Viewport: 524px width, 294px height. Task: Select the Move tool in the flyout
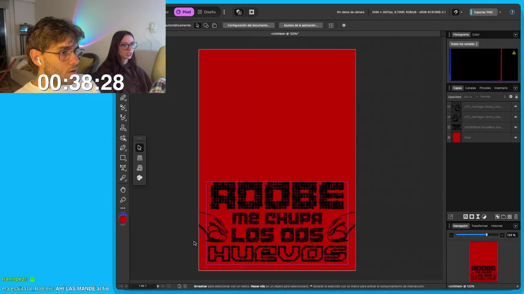[x=140, y=148]
